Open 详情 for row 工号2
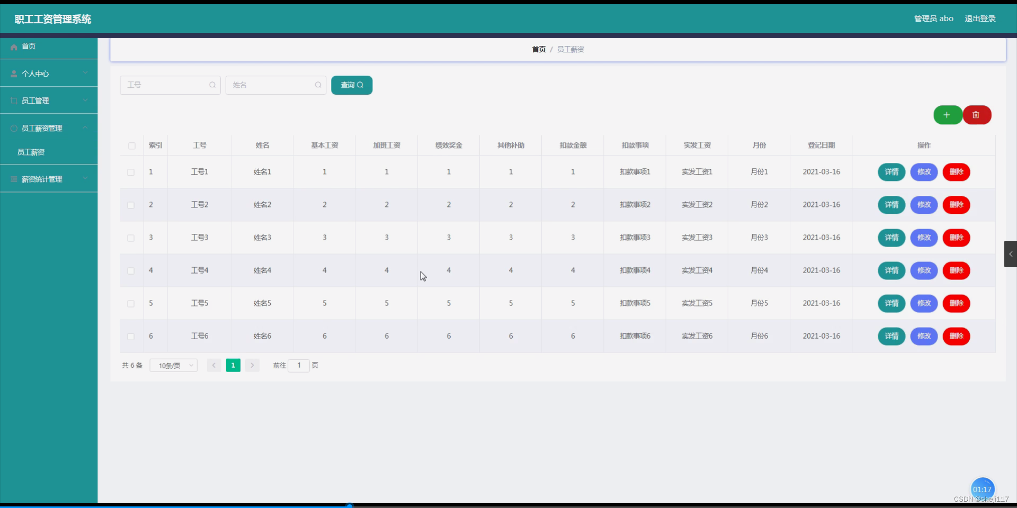This screenshot has width=1017, height=508. 891,205
